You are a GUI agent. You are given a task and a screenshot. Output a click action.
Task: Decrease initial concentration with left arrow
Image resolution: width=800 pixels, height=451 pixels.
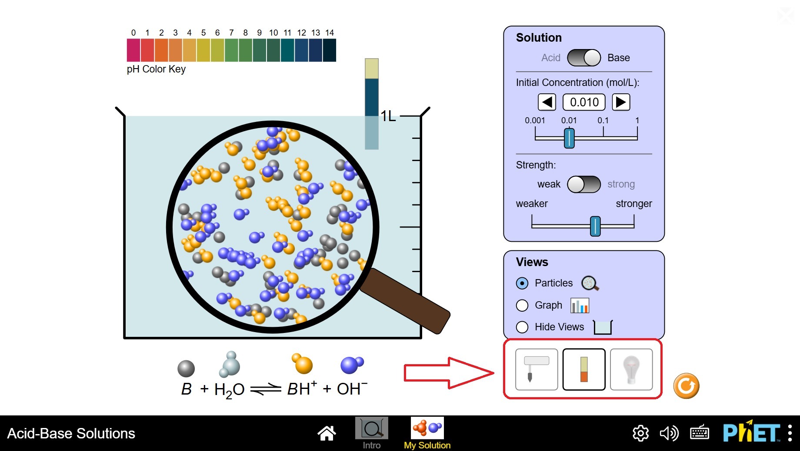547,102
